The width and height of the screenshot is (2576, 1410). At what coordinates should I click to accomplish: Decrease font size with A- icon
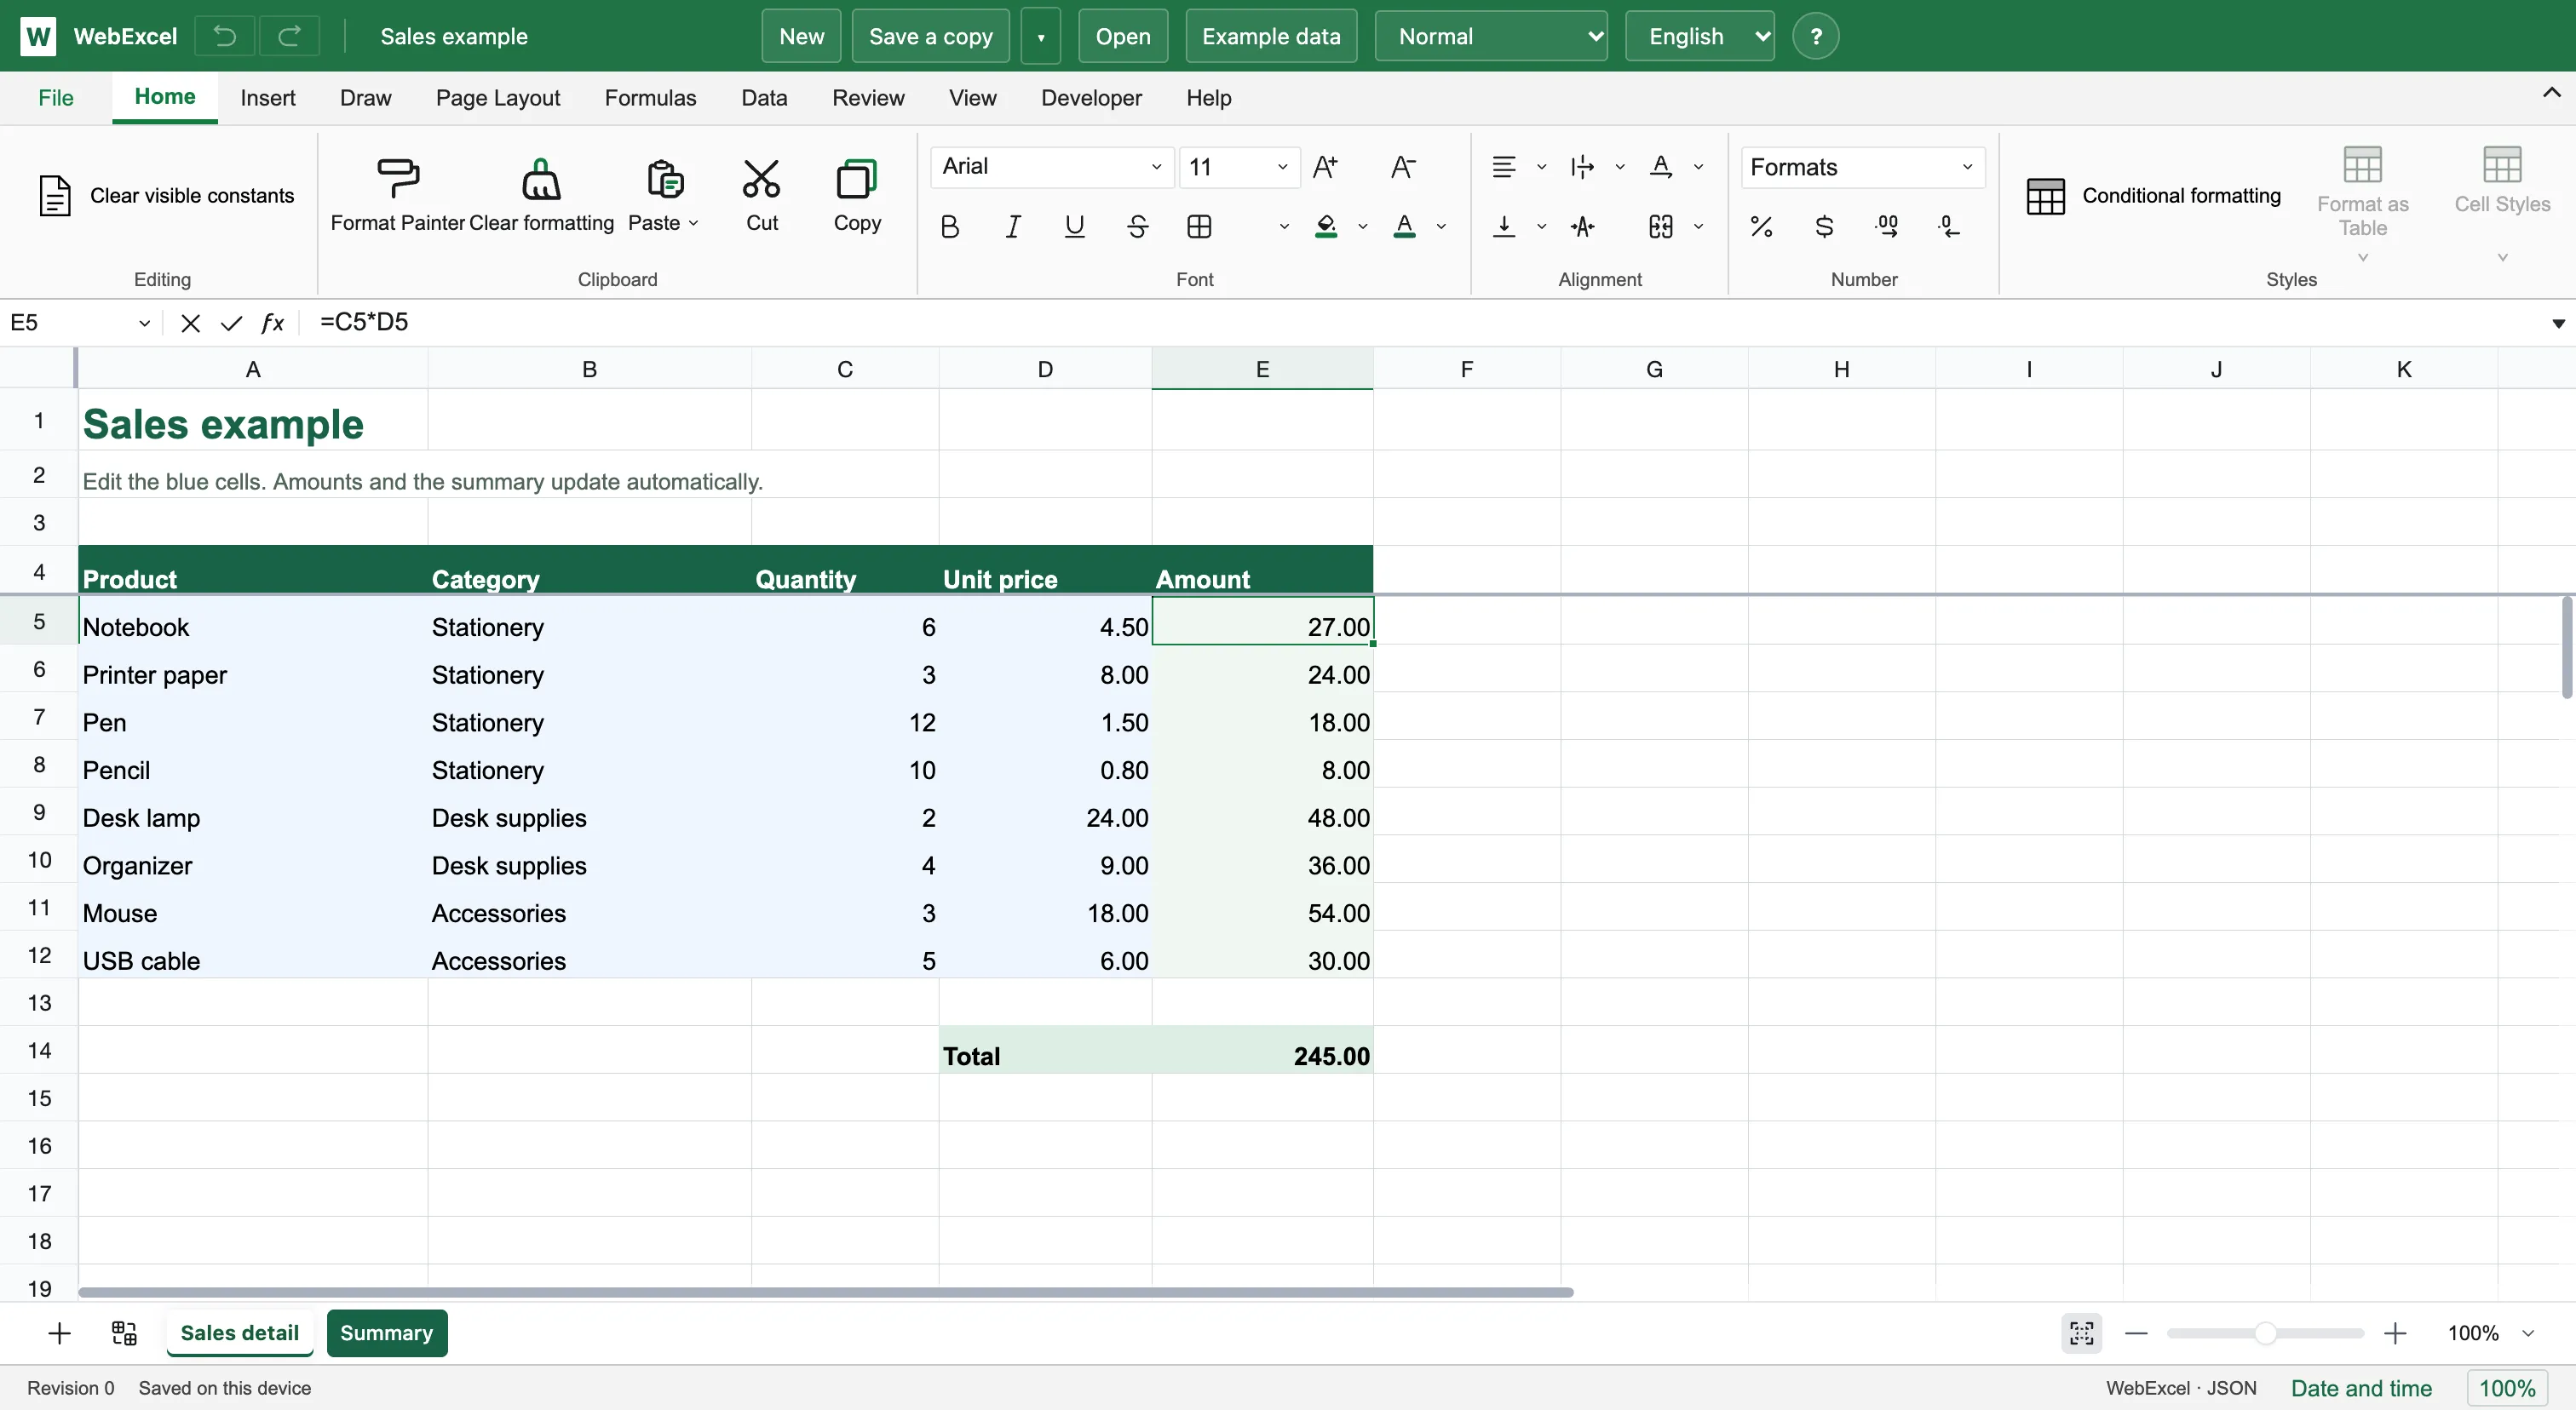pyautogui.click(x=1403, y=167)
